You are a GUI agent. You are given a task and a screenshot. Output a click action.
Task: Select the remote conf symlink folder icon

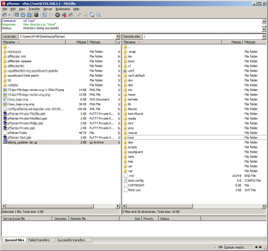(x=125, y=71)
